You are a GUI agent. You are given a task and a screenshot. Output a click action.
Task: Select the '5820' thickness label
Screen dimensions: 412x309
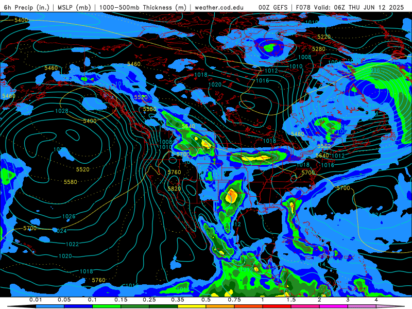point(174,188)
